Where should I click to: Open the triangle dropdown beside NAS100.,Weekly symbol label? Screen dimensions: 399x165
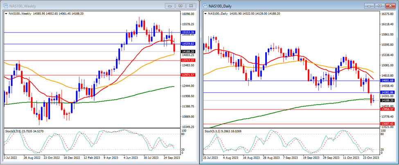pos(6,14)
